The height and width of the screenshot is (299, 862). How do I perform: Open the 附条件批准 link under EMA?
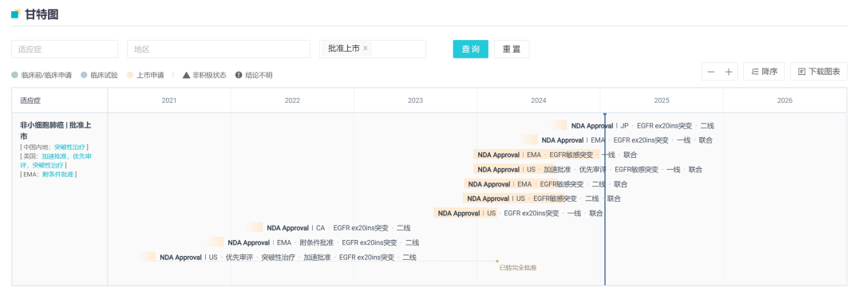[x=57, y=175]
